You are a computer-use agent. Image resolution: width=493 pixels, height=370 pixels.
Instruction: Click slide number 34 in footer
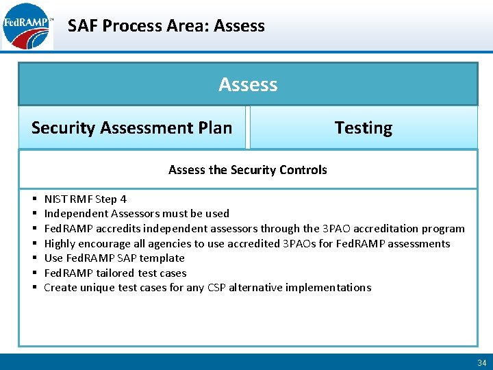[481, 362]
